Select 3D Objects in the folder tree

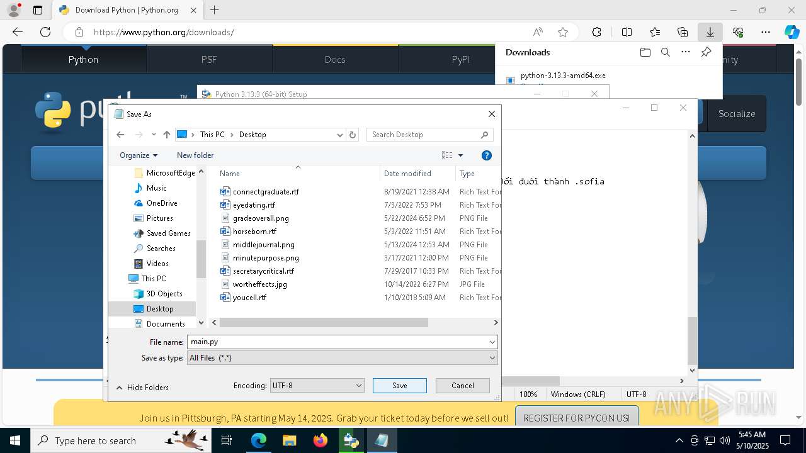click(x=164, y=294)
